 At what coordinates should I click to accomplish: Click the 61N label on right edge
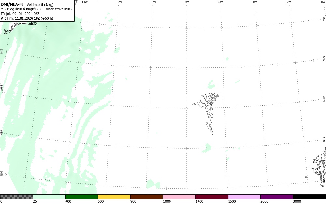pyautogui.click(x=324, y=139)
